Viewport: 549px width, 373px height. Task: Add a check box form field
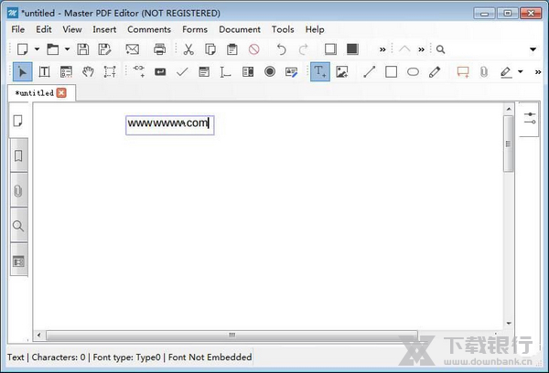[x=182, y=71]
